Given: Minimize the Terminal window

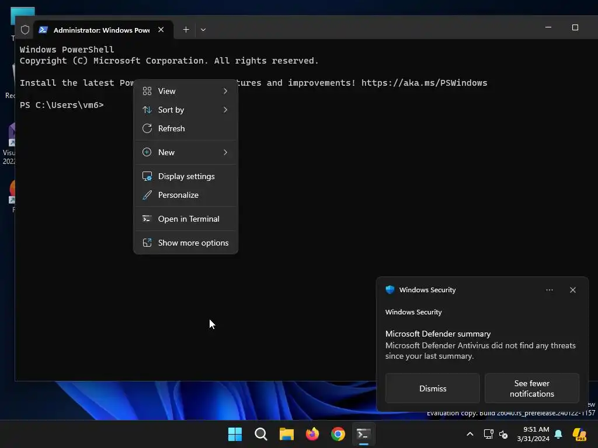Looking at the screenshot, I should coord(548,27).
